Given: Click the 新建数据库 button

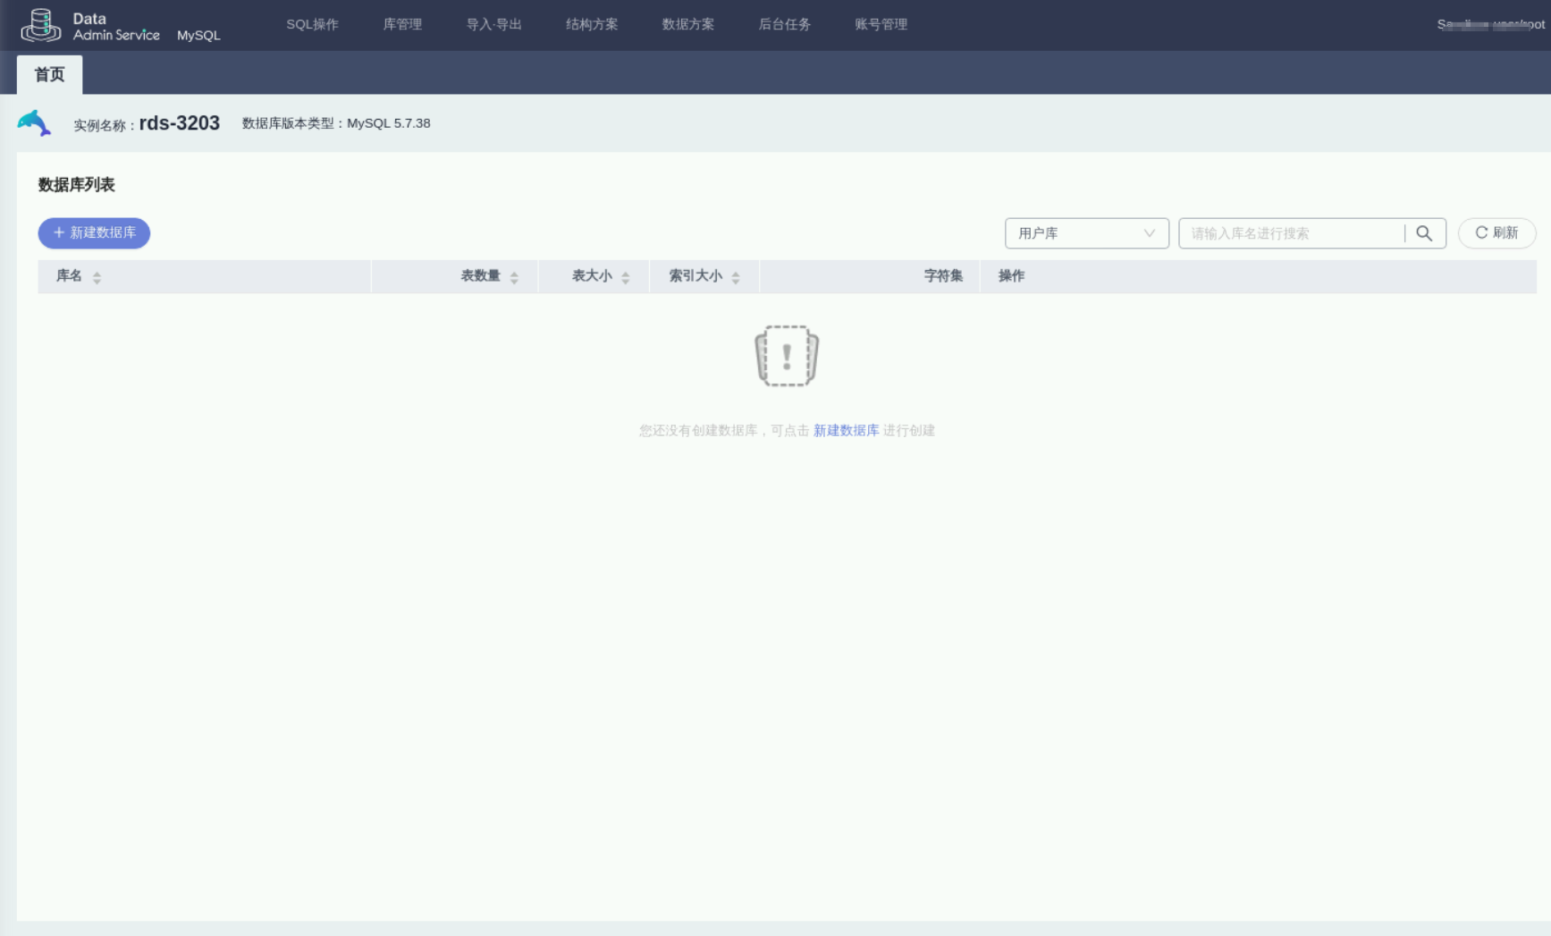Looking at the screenshot, I should pyautogui.click(x=94, y=232).
